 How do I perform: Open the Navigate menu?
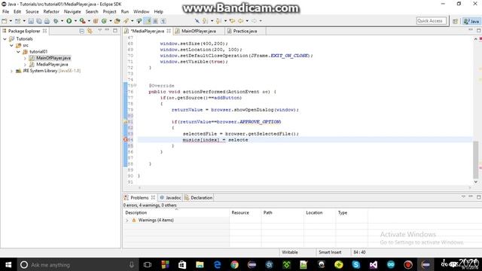pos(72,12)
